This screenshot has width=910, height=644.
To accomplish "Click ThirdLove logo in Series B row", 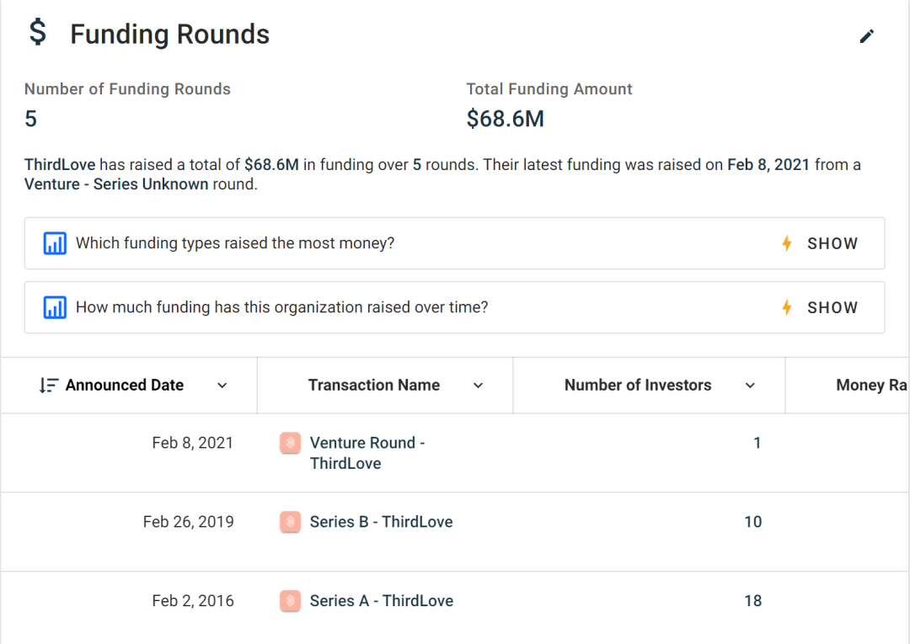I will (x=290, y=522).
